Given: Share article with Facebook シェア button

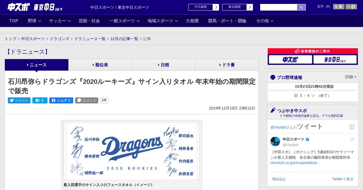Looking at the screenshot, I should (x=61, y=100).
